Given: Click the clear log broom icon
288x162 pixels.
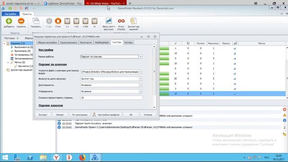Looking at the screenshot, I should tap(284, 134).
